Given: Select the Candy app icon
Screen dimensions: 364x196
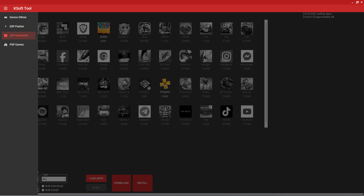Looking at the screenshot, I should (186, 28).
